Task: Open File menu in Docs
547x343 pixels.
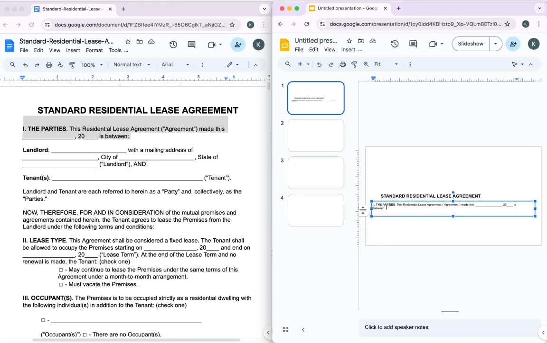Action: 24,50
